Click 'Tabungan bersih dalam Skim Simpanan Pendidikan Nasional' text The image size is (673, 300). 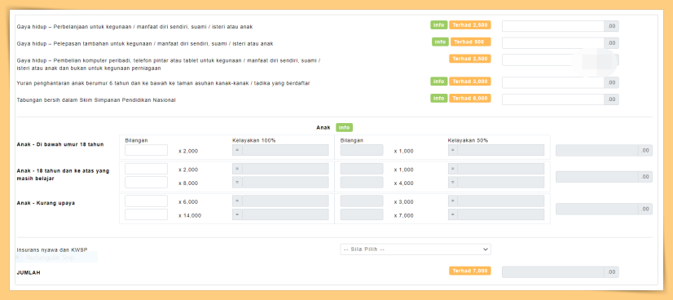coord(96,100)
